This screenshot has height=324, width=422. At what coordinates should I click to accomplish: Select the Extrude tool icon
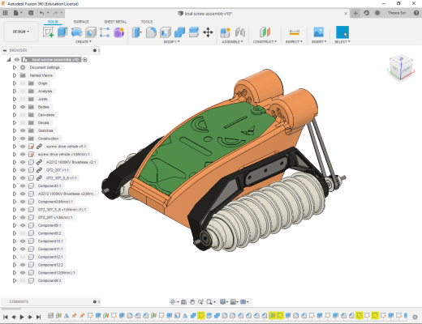click(62, 32)
